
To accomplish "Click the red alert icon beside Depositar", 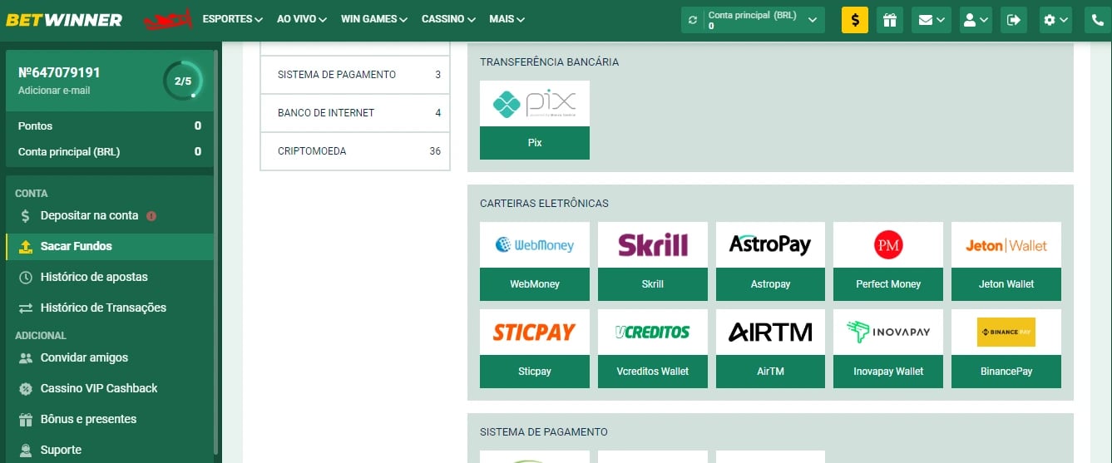I will coord(151,216).
